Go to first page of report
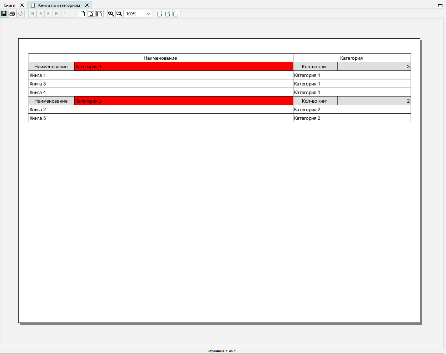 32,14
